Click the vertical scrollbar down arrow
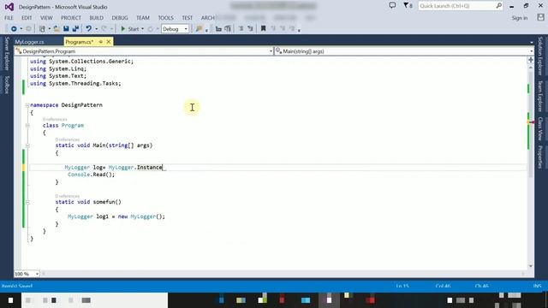 click(x=531, y=266)
